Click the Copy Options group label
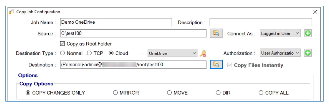Viewport: 329px width, 107px height. coord(36,84)
